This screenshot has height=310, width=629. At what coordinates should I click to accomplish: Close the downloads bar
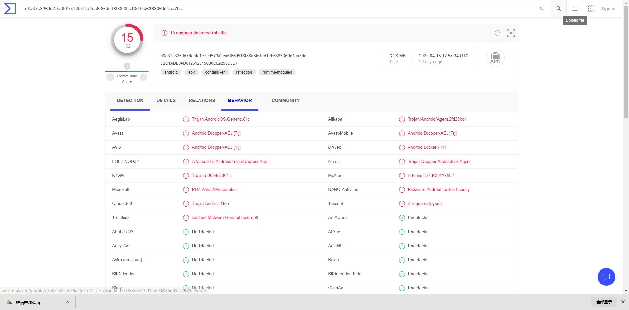[623, 302]
